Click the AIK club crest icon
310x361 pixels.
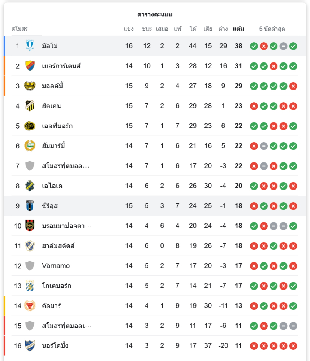(30, 186)
